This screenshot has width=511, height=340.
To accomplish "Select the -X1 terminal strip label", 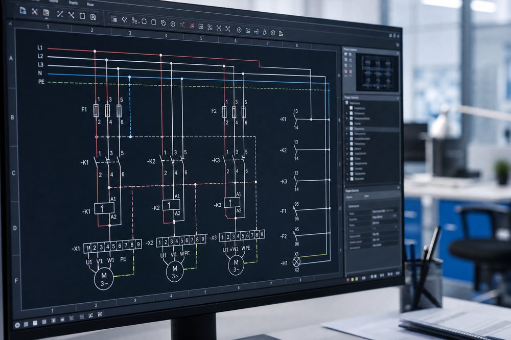I will coord(76,249).
